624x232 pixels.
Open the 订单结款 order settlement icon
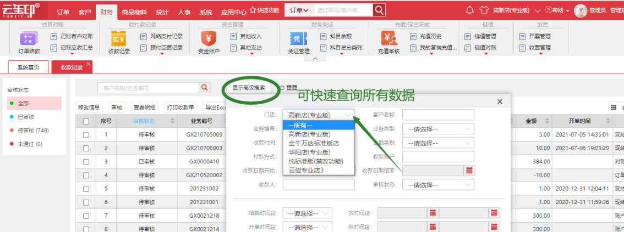29,39
